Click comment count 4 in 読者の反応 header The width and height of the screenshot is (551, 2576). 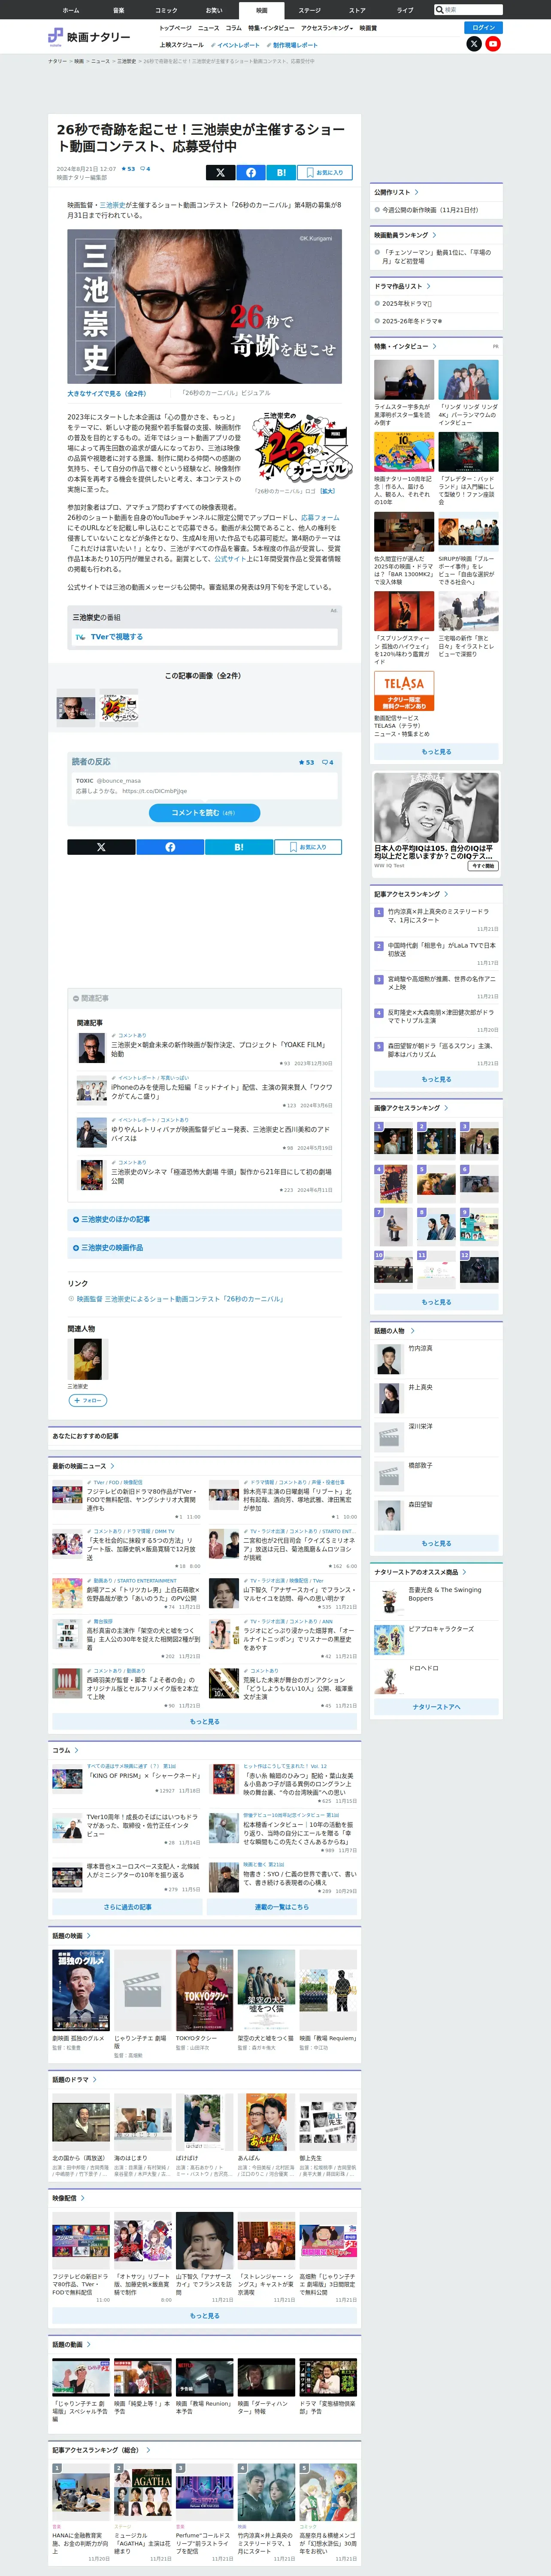tap(327, 762)
